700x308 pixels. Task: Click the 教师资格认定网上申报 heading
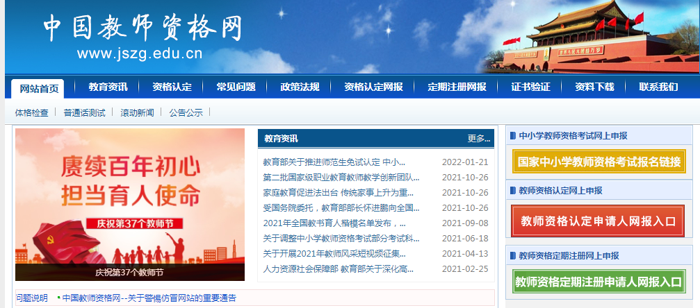click(x=561, y=191)
